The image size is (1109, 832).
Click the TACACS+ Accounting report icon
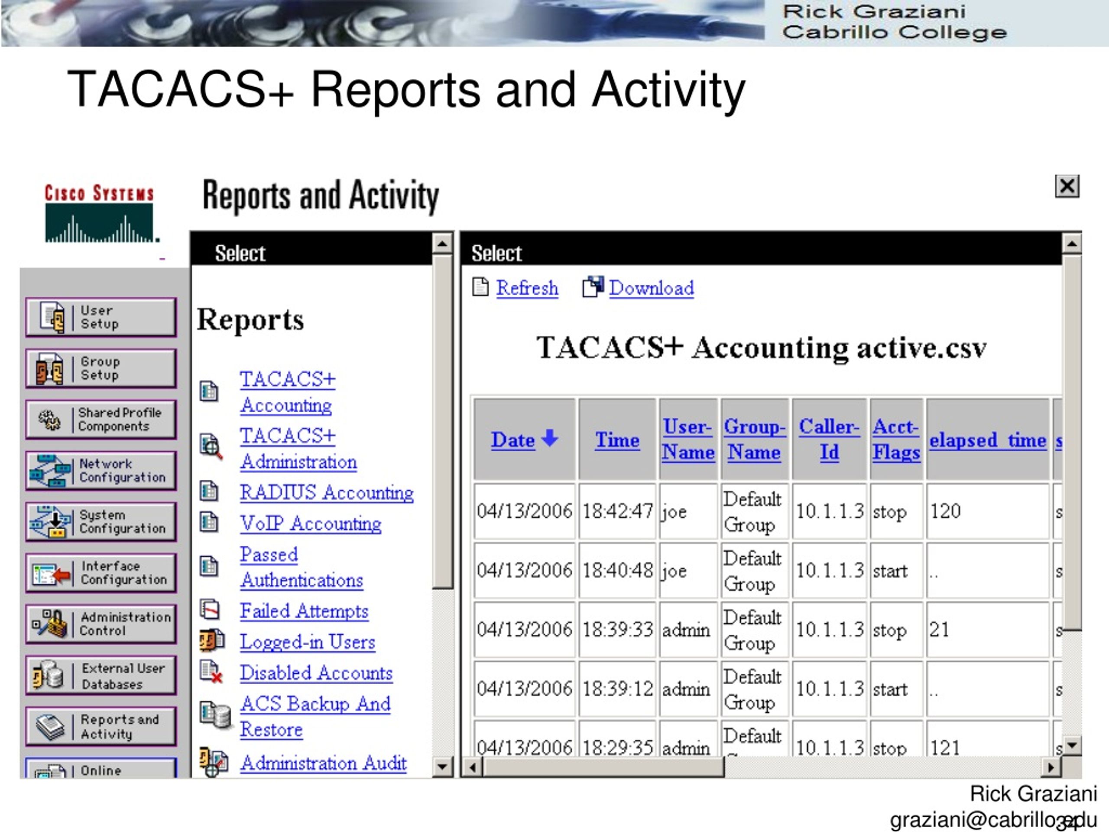point(209,391)
